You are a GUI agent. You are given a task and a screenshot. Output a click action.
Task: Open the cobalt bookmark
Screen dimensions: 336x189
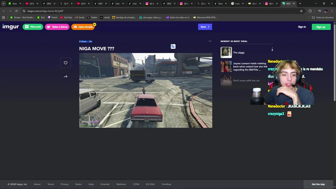[105, 18]
